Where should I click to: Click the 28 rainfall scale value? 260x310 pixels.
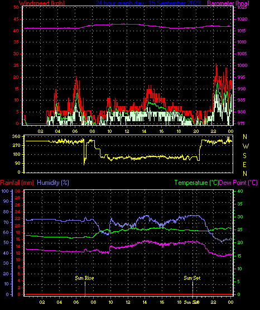tap(18, 198)
